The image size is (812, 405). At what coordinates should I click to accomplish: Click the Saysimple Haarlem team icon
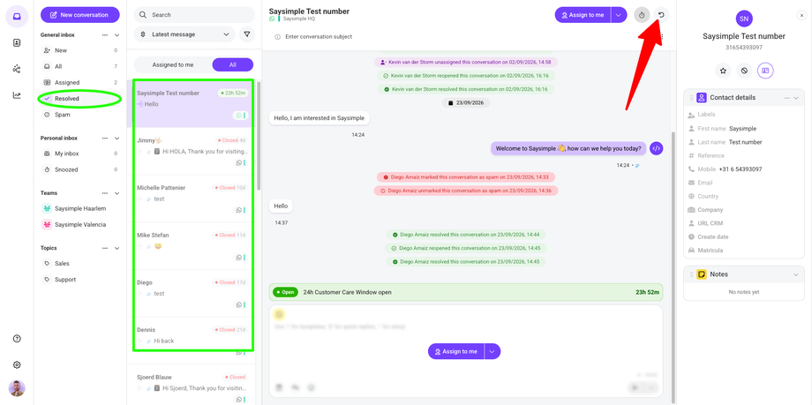[47, 209]
